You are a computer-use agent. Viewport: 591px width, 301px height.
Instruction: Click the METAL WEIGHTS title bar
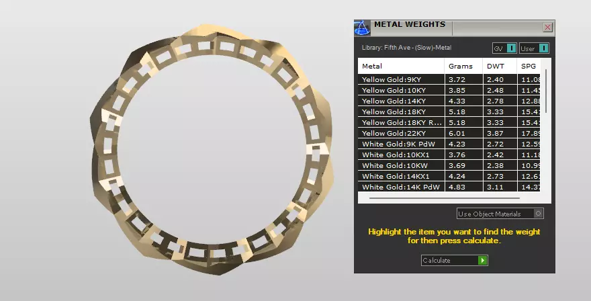(x=454, y=28)
